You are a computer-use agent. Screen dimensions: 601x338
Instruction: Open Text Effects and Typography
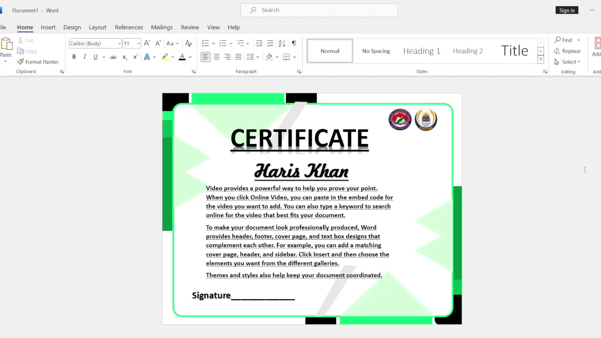[x=147, y=57]
